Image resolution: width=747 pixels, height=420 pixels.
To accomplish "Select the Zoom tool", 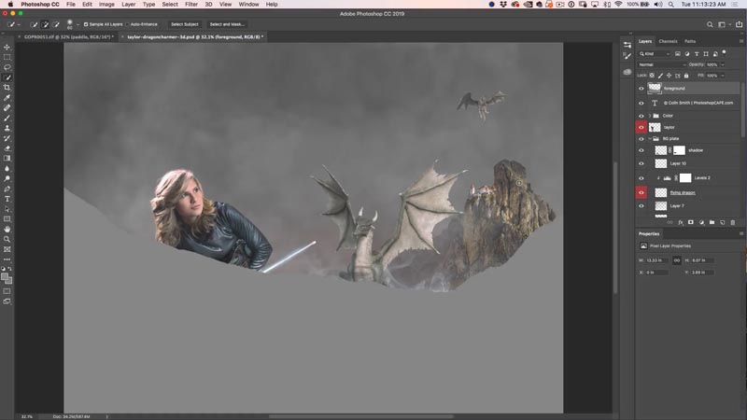I will (7, 239).
